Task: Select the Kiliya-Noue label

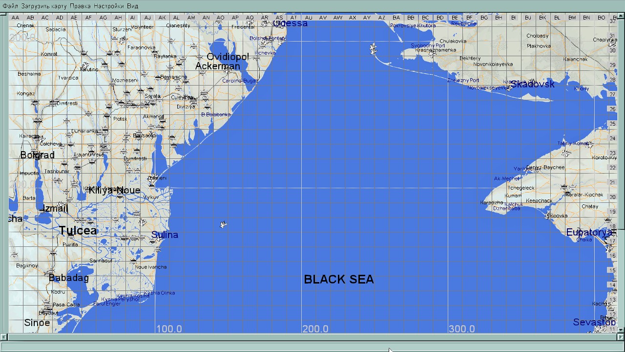Action: click(114, 191)
